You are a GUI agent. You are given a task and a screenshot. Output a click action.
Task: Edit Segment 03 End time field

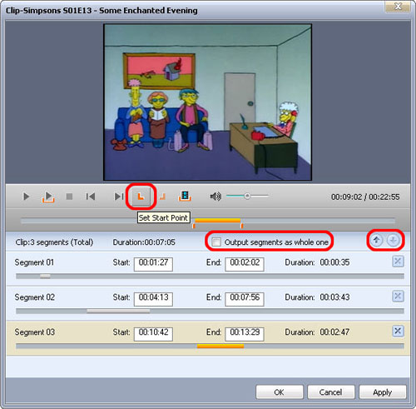tap(245, 334)
